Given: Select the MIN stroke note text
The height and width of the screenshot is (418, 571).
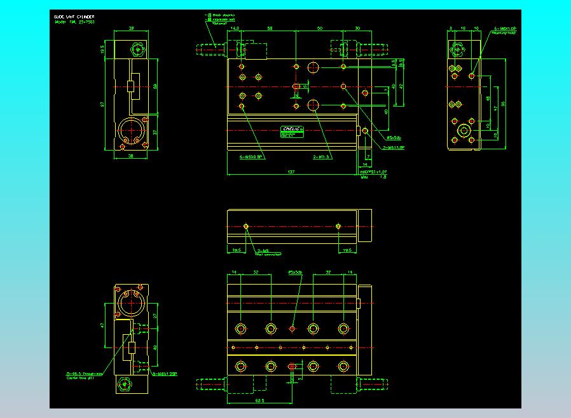Looking at the screenshot, I should (x=373, y=177).
